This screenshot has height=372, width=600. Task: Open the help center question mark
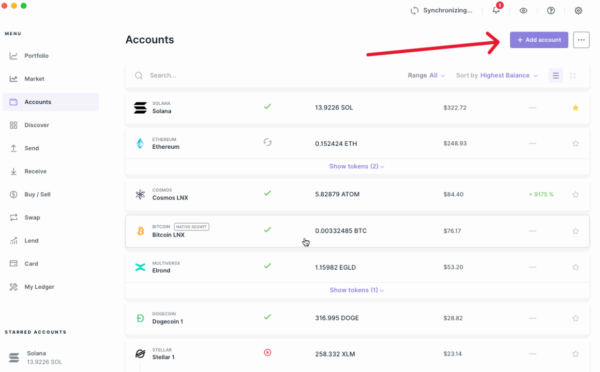(550, 10)
